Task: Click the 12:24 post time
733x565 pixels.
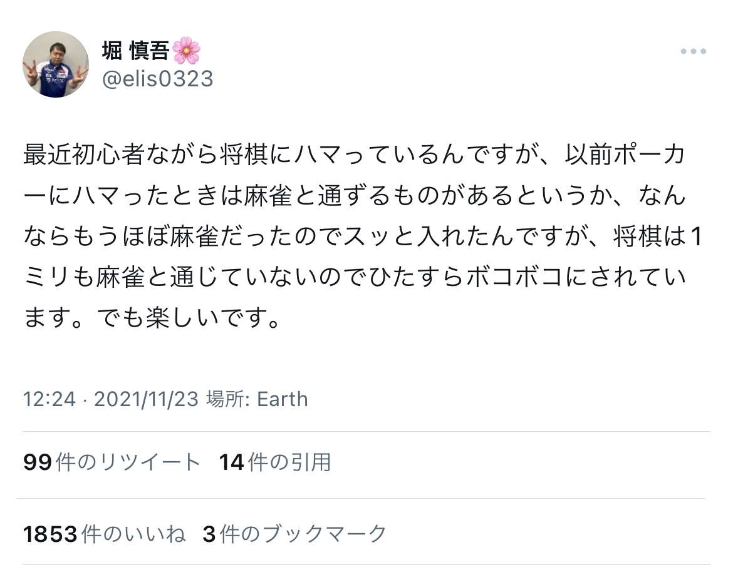Action: coord(49,399)
